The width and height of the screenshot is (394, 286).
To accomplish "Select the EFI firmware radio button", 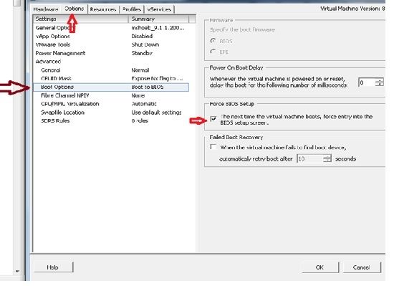I will pyautogui.click(x=213, y=52).
